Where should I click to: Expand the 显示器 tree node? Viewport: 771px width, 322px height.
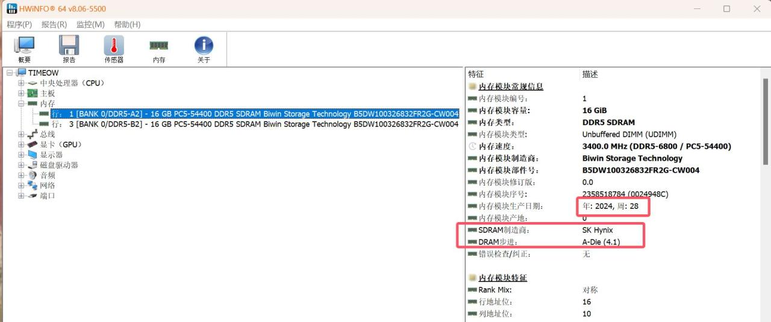tap(21, 155)
